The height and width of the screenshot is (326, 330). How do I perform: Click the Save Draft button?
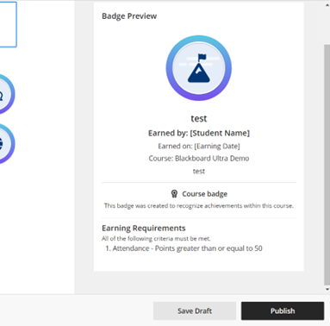195,310
